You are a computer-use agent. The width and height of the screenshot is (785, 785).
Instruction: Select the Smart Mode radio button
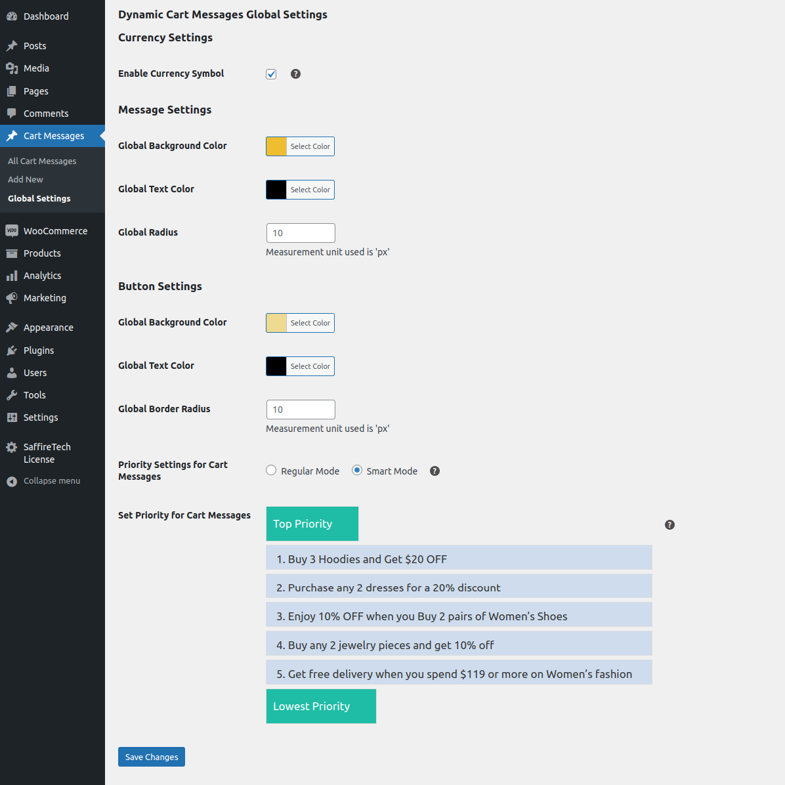(357, 471)
